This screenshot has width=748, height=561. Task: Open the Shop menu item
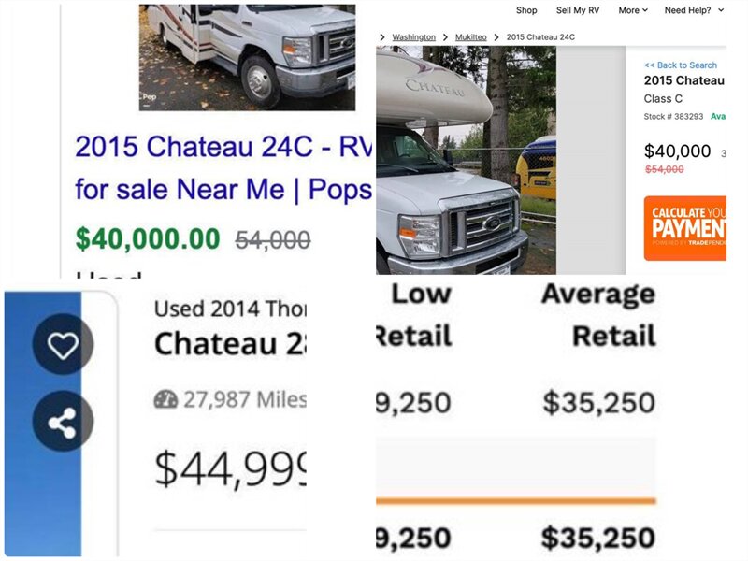tap(526, 10)
